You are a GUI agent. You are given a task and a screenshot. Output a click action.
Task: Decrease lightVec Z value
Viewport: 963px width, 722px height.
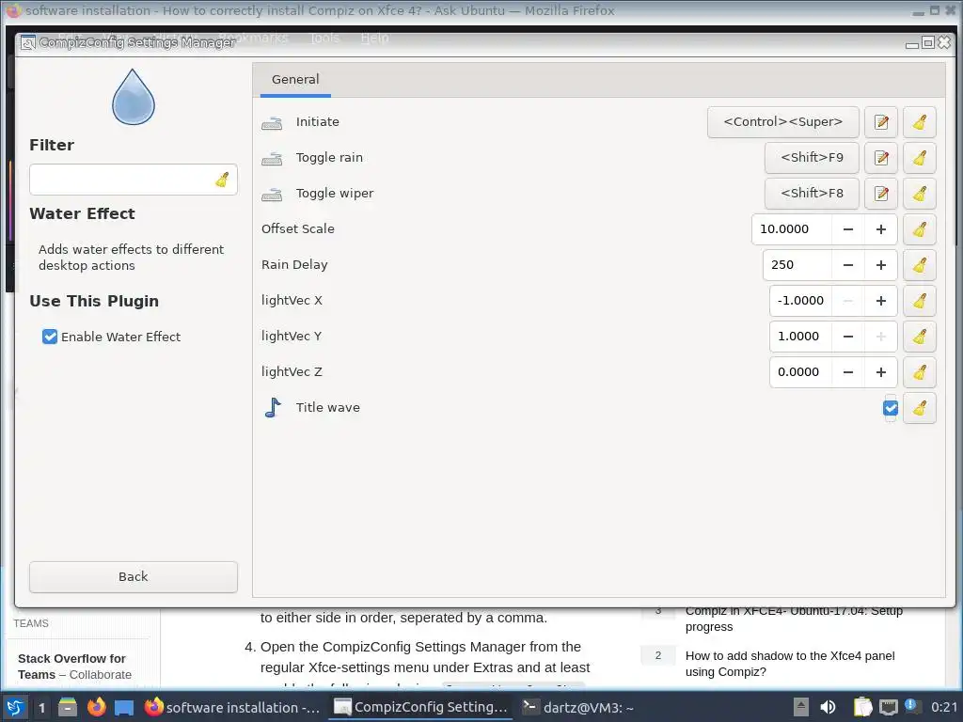848,371
